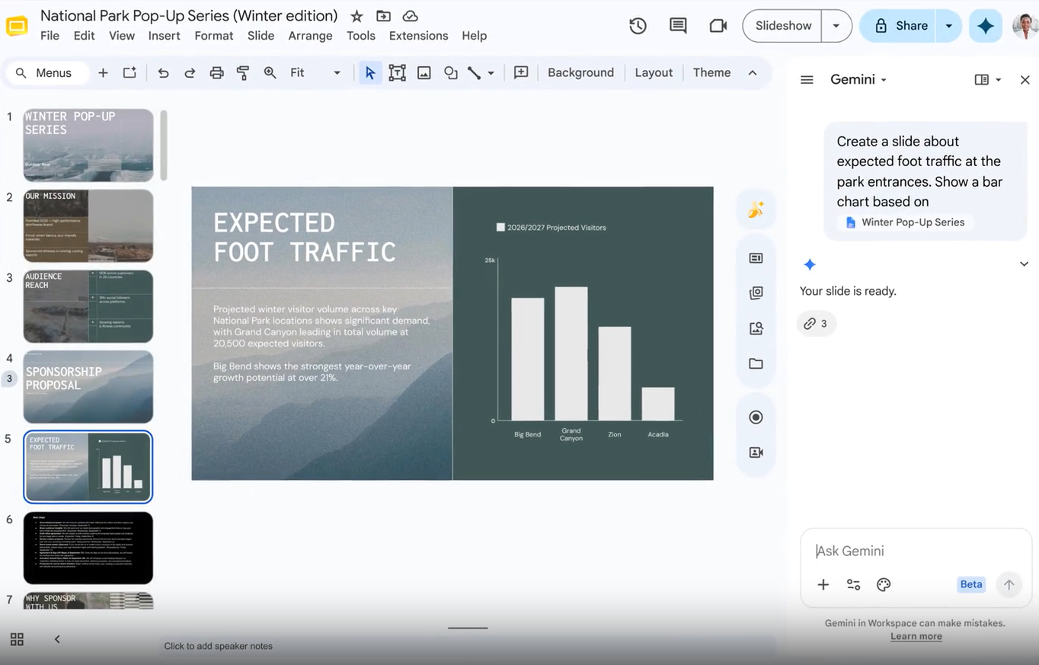Open the Arrange menu

[x=311, y=36]
